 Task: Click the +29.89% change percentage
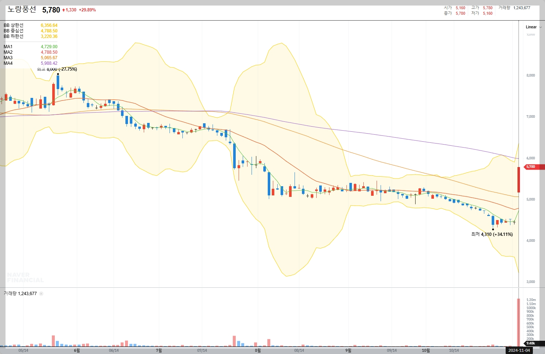(87, 10)
